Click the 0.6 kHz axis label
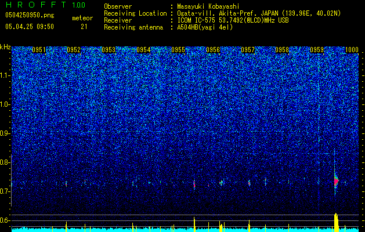This screenshot has width=365, height=232. tap(5, 220)
